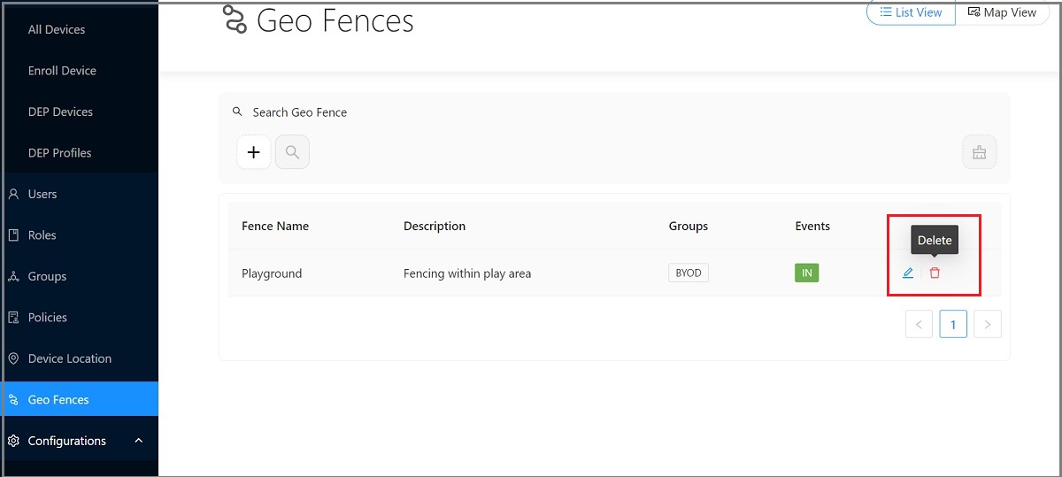Viewport: 1062px width, 477px height.
Task: Click the pencil edit icon for Playground
Action: tap(908, 273)
